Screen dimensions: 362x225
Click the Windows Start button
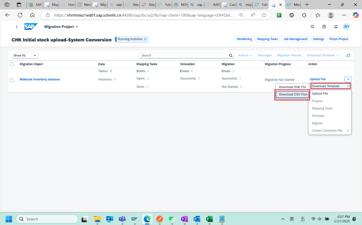9,219
